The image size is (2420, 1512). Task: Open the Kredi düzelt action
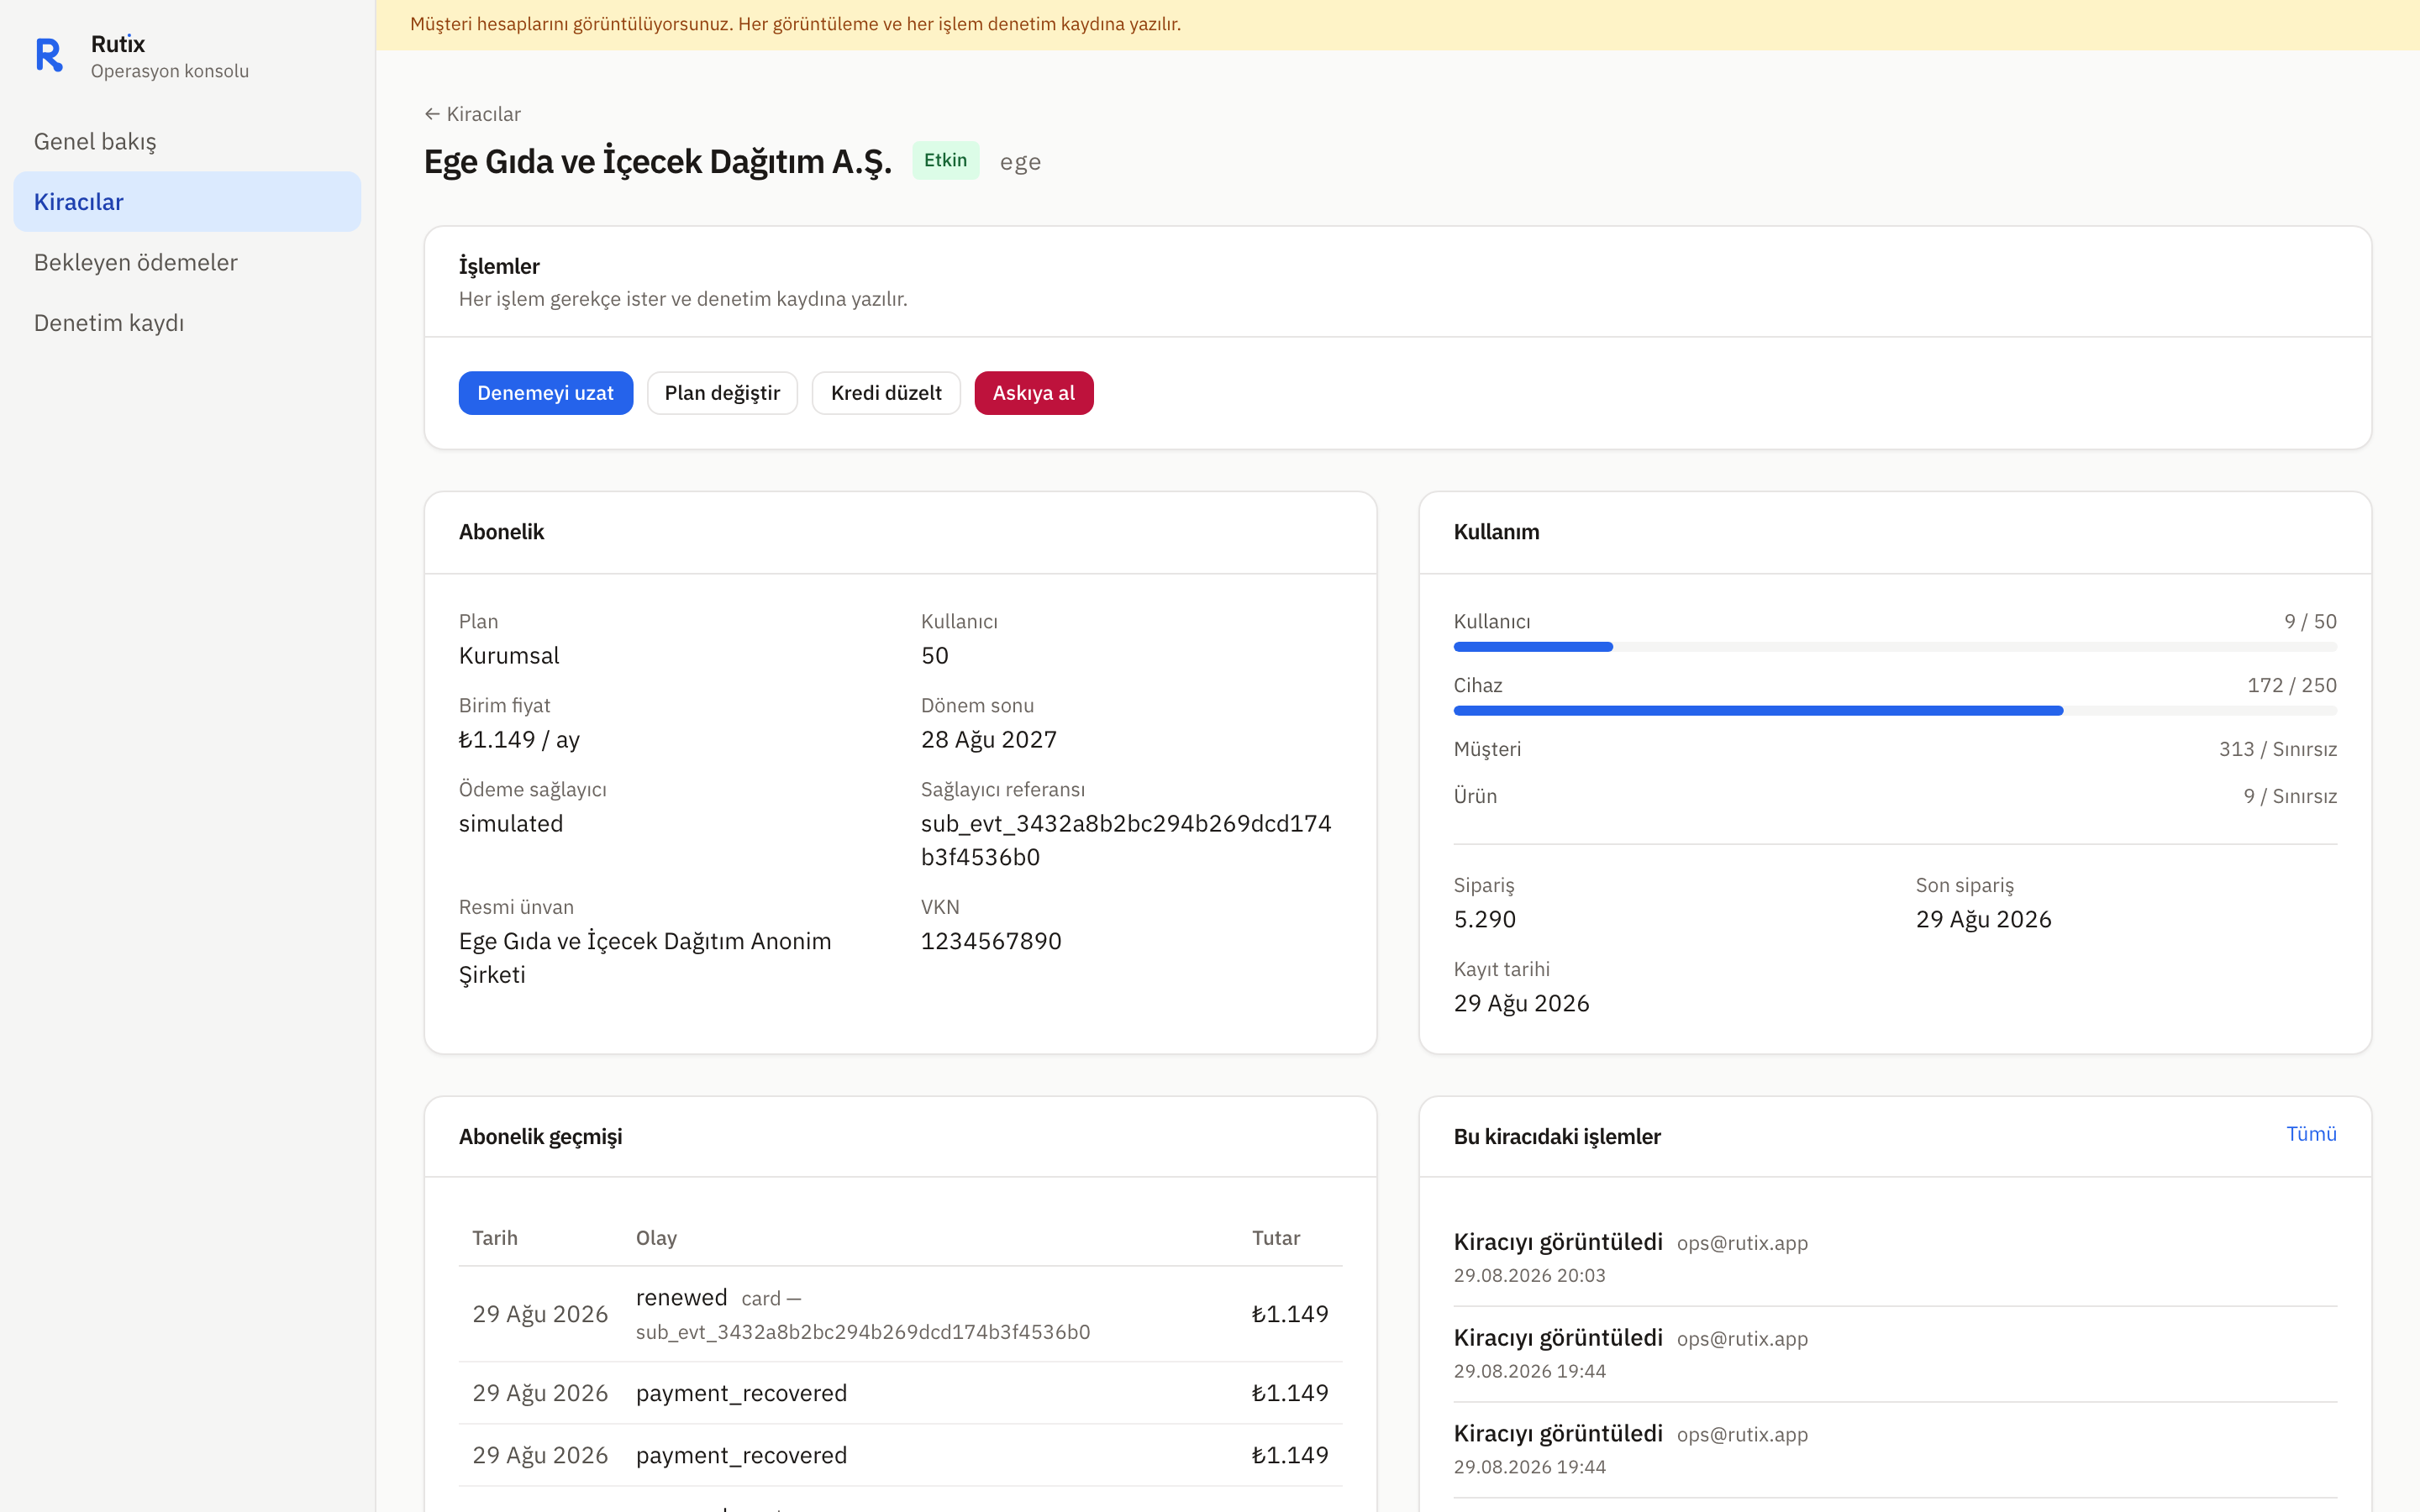click(x=885, y=393)
